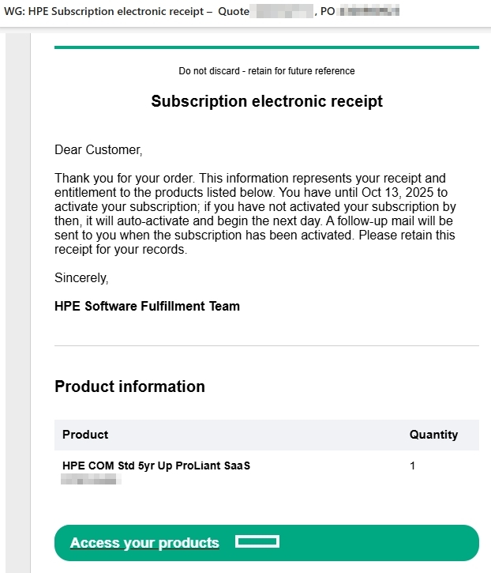491x573 pixels.
Task: Click the email subject line text
Action: pos(118,11)
